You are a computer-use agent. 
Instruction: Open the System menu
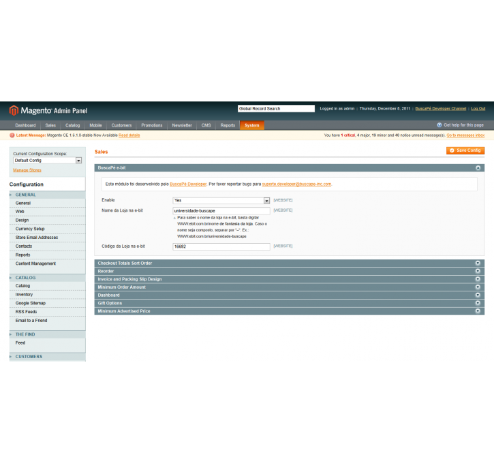tap(252, 125)
